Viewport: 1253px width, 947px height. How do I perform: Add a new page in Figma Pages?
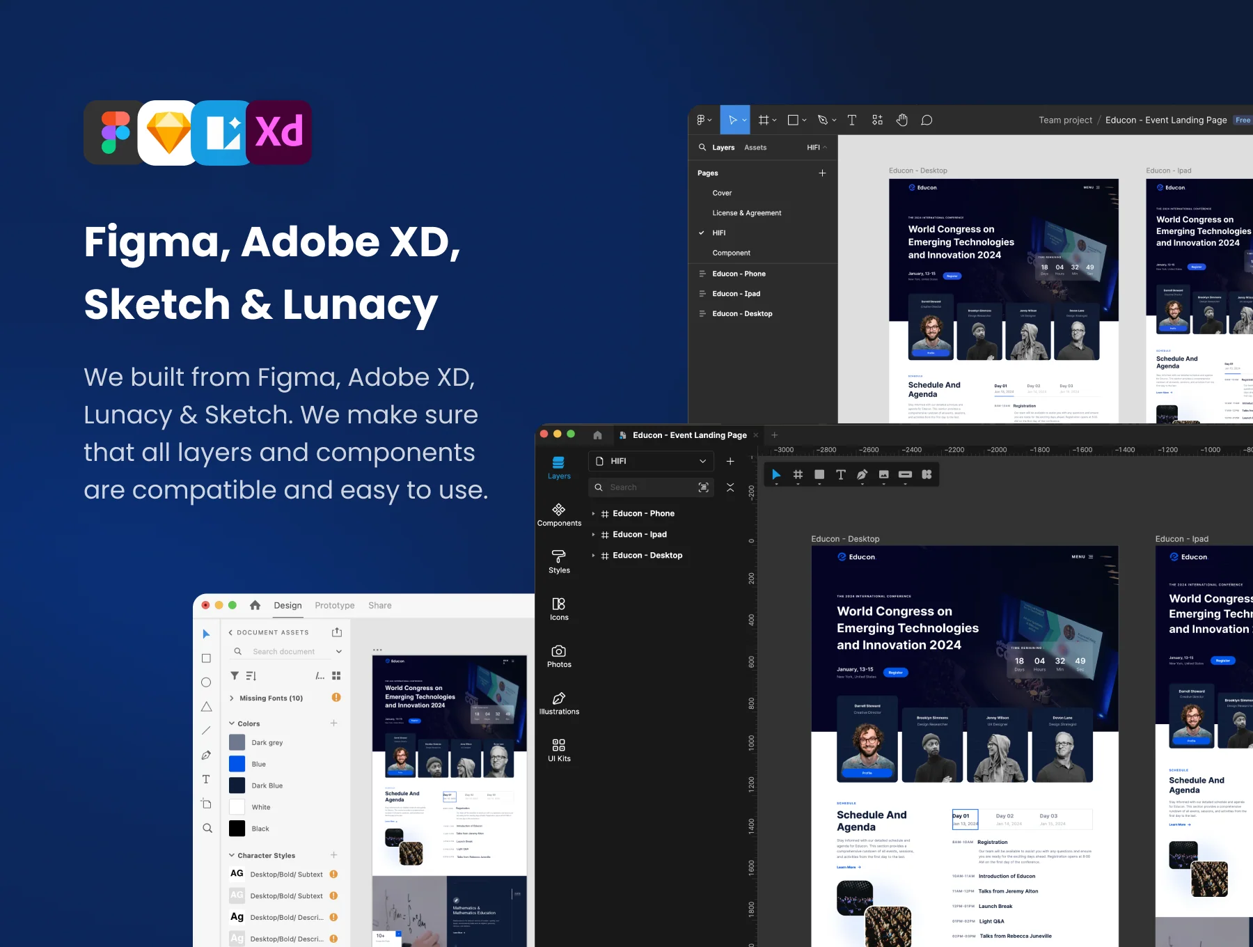pos(822,173)
